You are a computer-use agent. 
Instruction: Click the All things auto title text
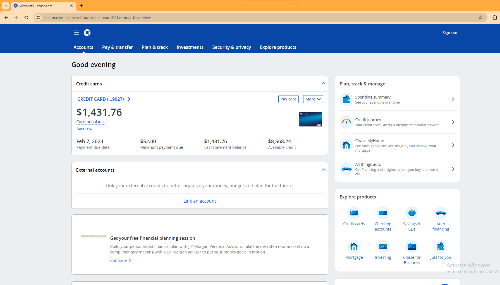[368, 164]
